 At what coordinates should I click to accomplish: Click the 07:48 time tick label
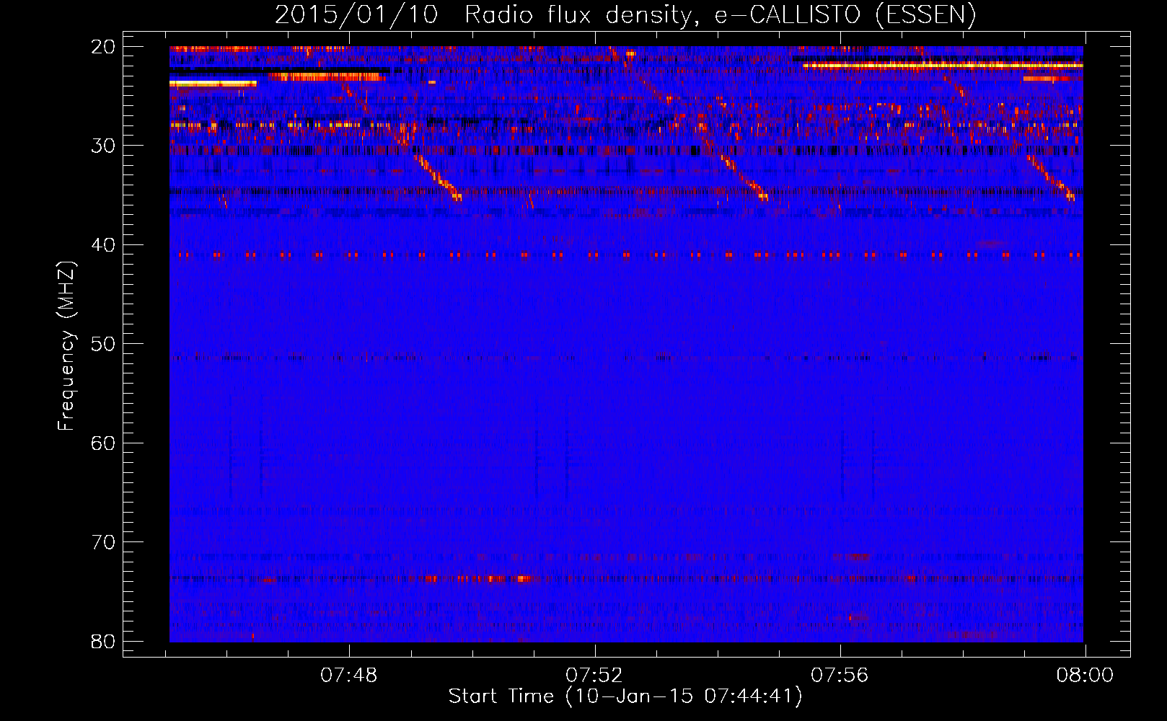click(x=349, y=676)
